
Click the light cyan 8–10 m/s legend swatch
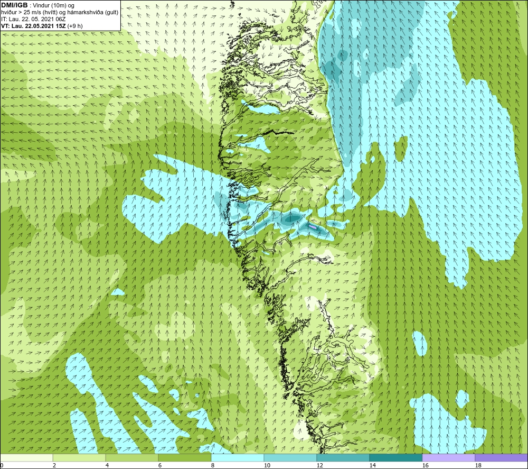pos(238,458)
